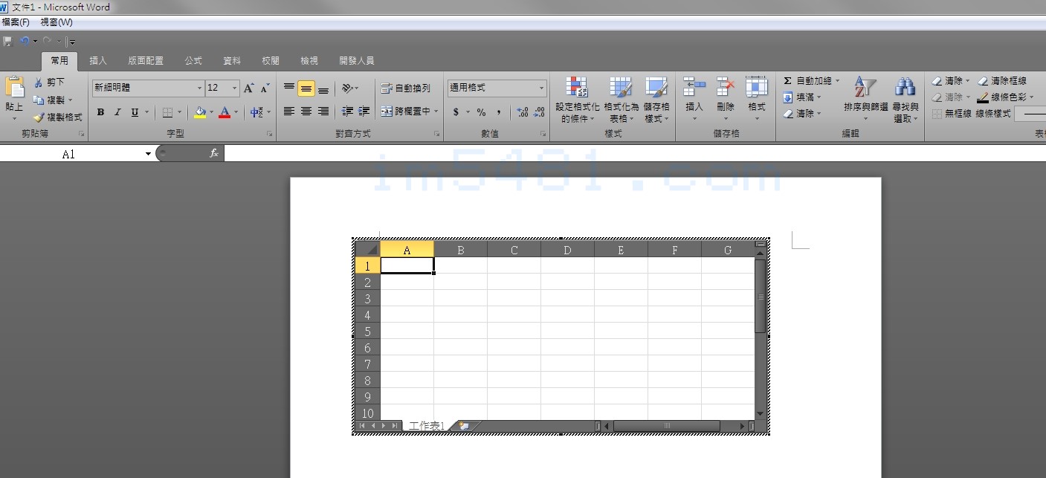Screen dimensions: 1046x478
Task: Open the 公式 (Formulas) ribbon tab
Action: click(x=193, y=61)
